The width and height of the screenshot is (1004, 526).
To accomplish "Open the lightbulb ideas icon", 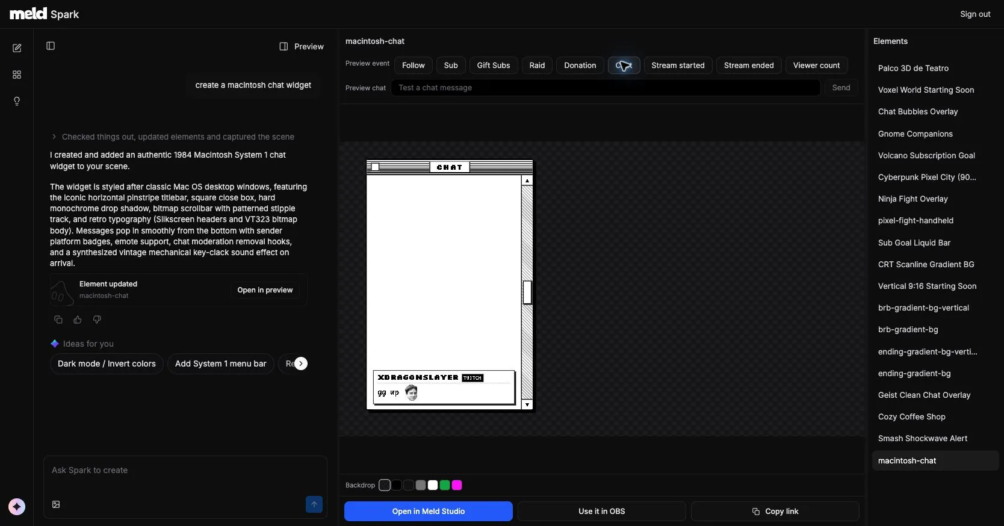I will click(17, 101).
